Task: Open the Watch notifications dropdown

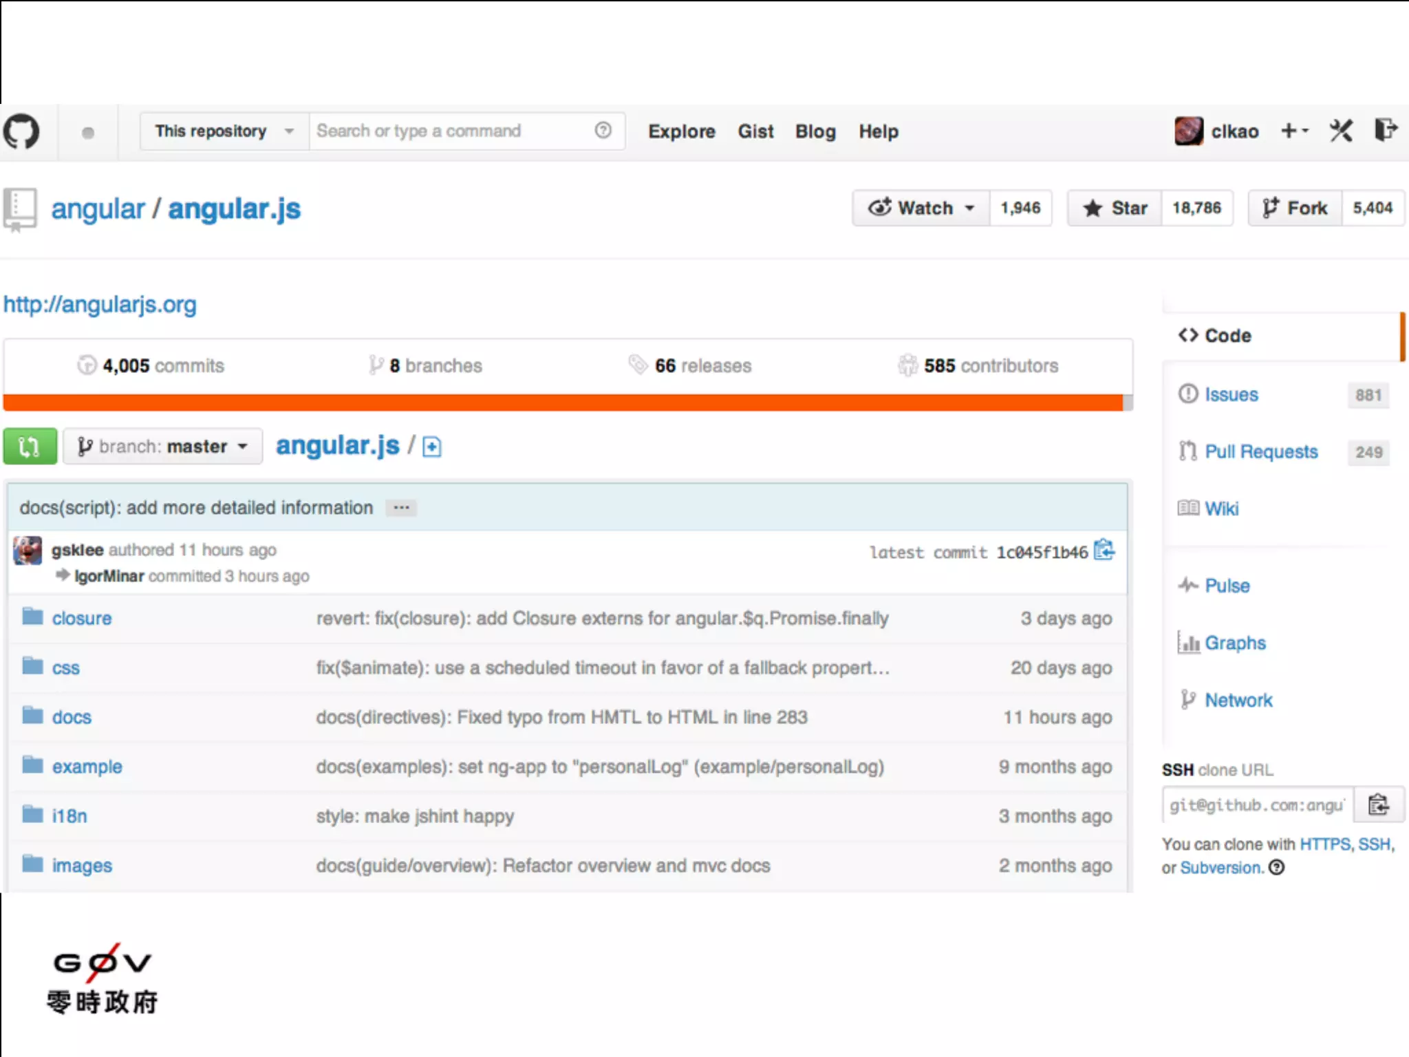Action: pyautogui.click(x=921, y=208)
